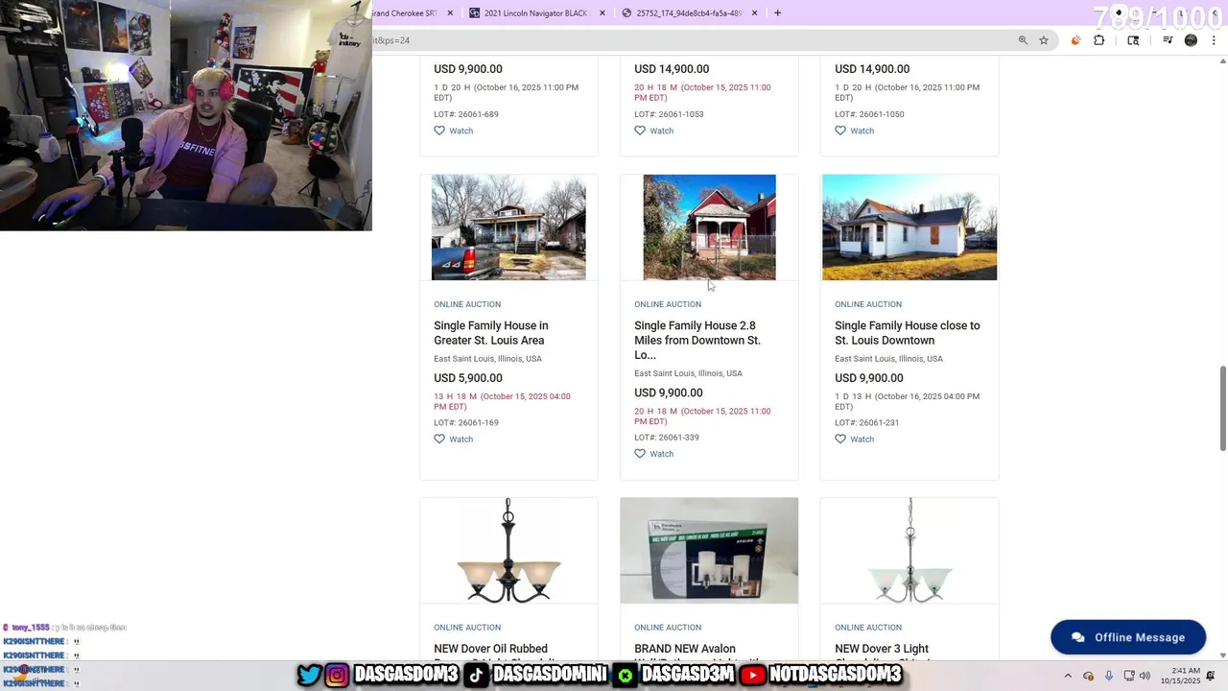Click the zoom magnifier icon in address bar

click(1023, 40)
